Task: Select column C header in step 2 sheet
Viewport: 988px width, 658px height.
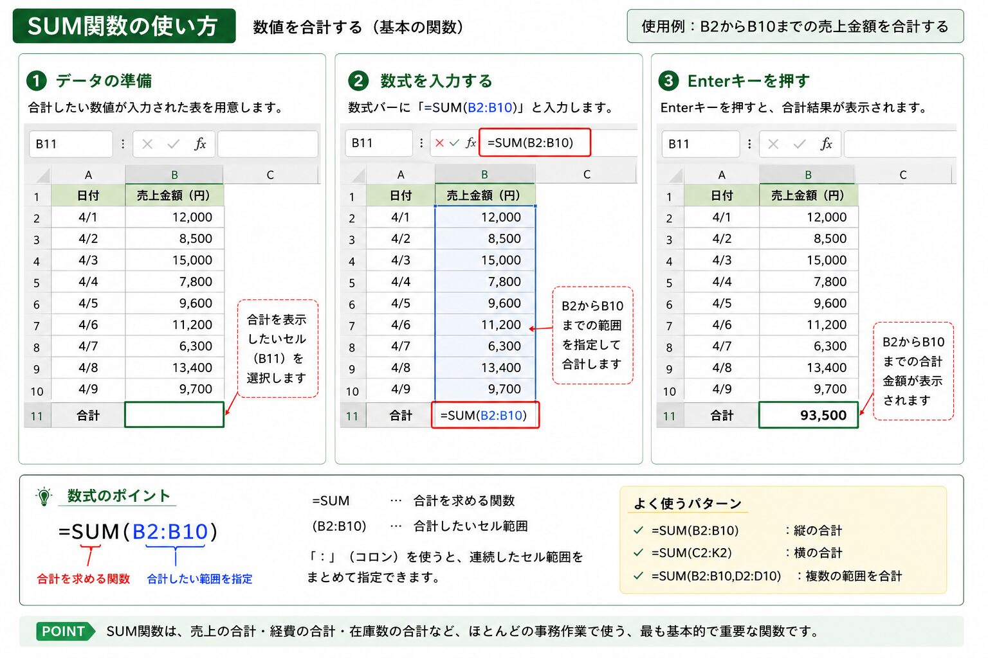Action: click(x=587, y=175)
